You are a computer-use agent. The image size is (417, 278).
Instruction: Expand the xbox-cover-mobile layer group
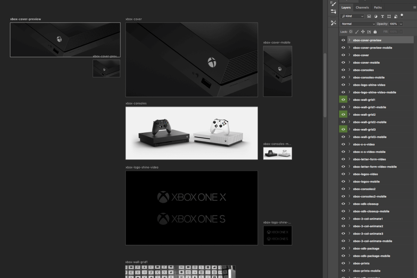click(349, 63)
